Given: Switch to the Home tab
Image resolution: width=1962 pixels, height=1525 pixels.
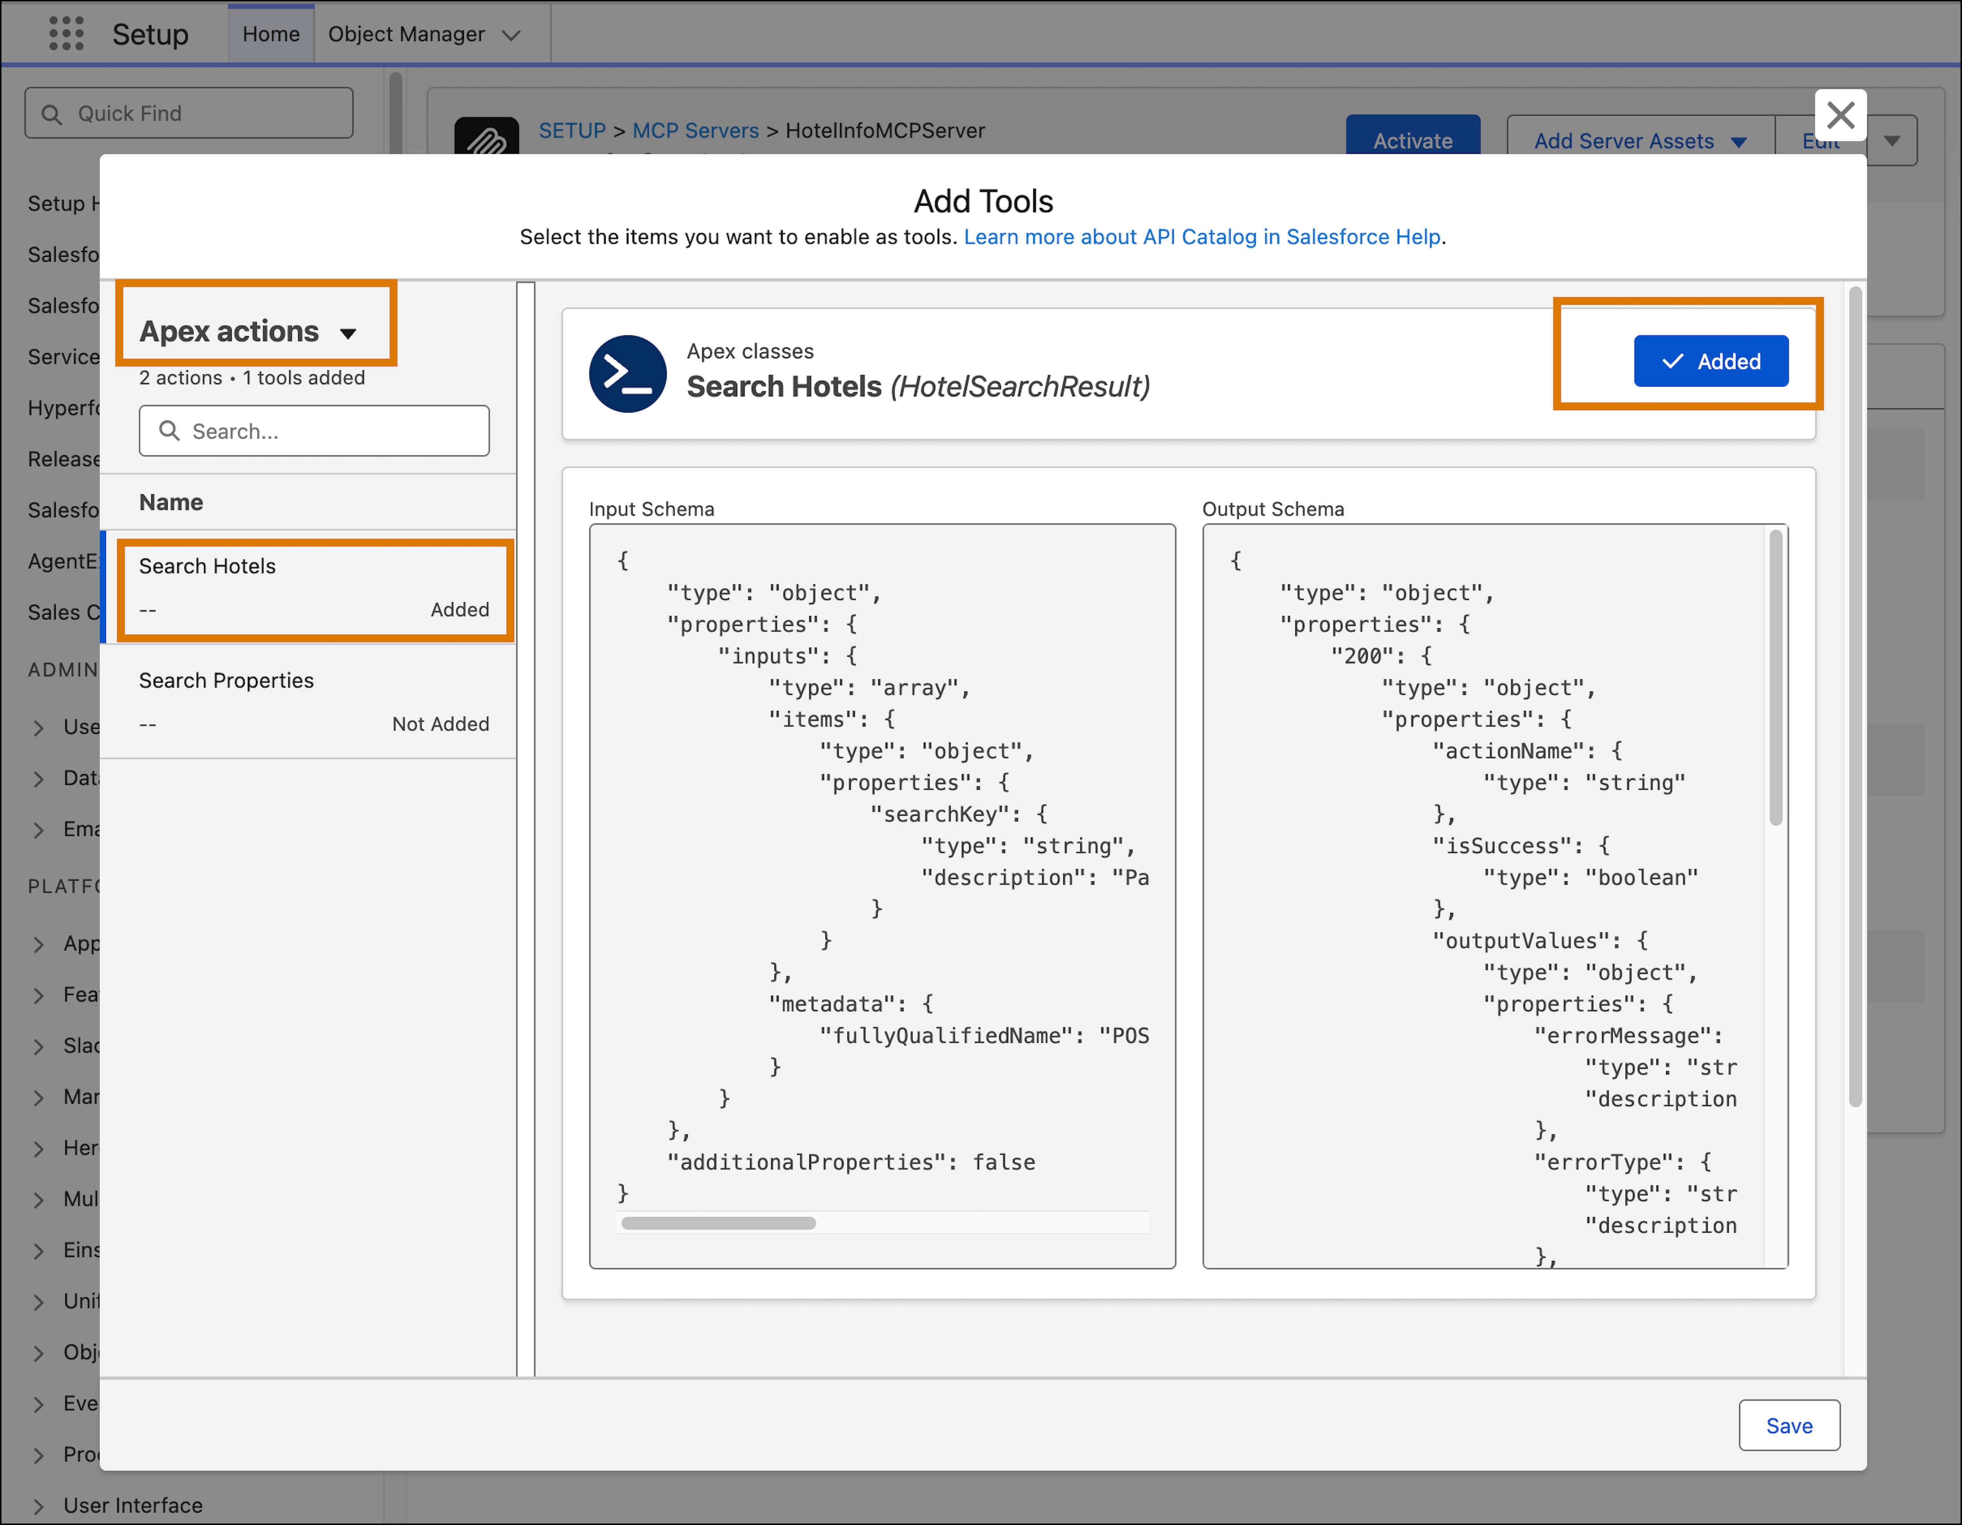Looking at the screenshot, I should tap(270, 34).
